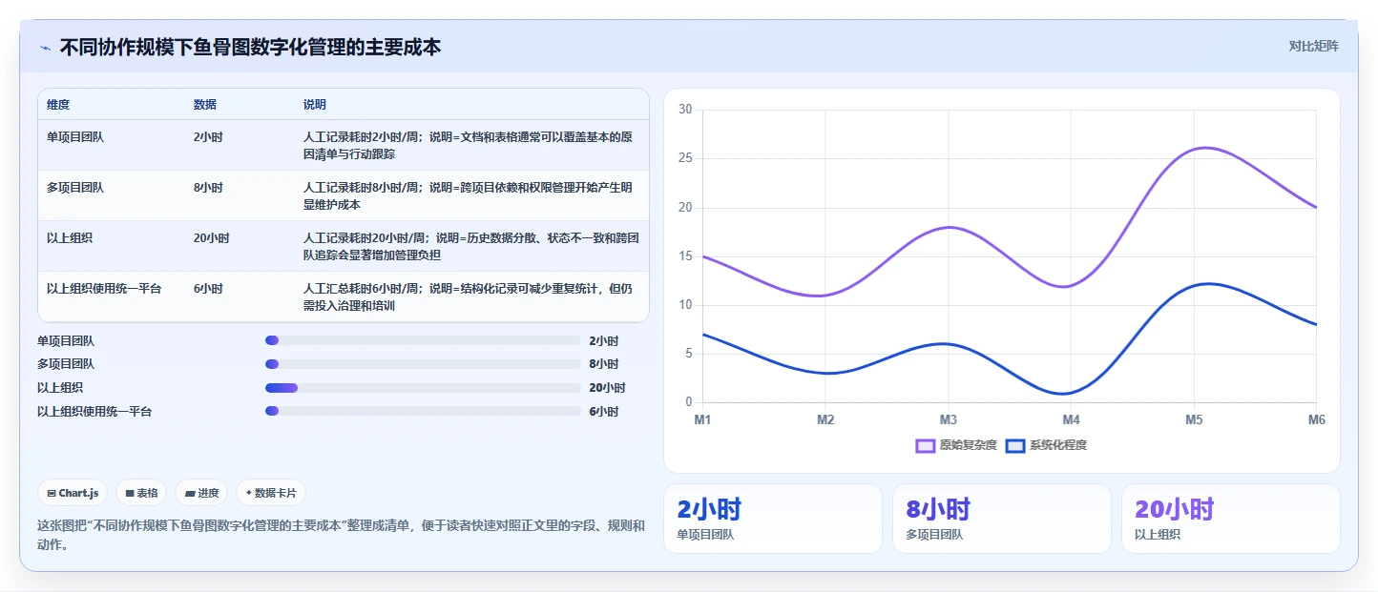Click the M3 axis label on chart
The width and height of the screenshot is (1378, 592).
point(948,419)
